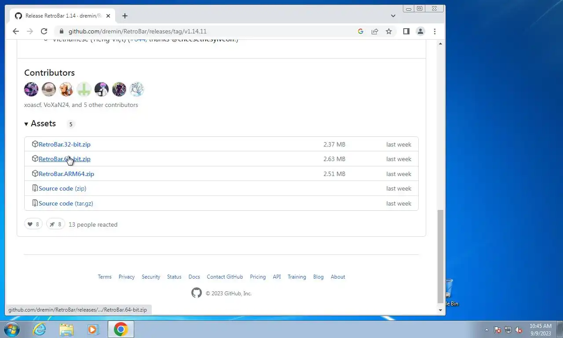Image resolution: width=563 pixels, height=338 pixels.
Task: Open the second contributor avatar
Action: [49, 89]
